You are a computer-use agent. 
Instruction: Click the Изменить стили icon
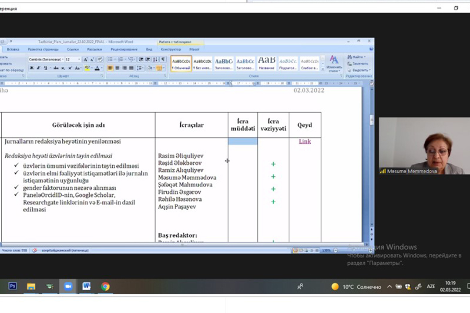(334, 63)
